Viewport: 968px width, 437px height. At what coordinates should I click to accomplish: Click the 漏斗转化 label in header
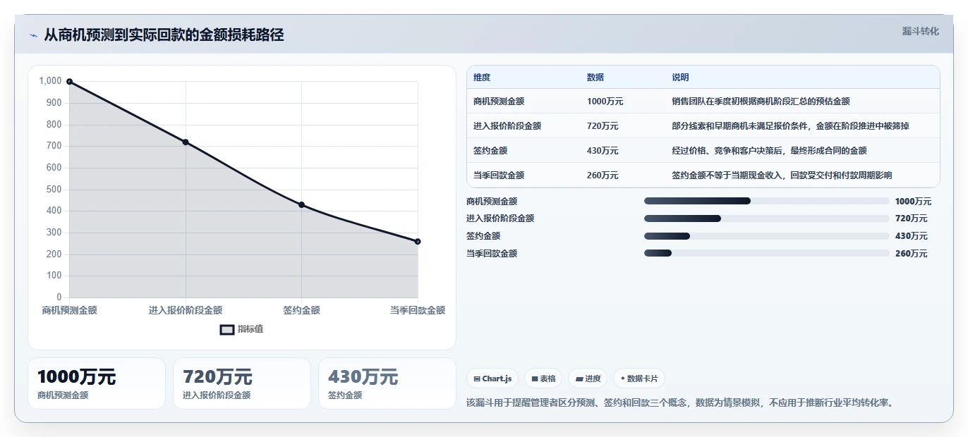921,31
